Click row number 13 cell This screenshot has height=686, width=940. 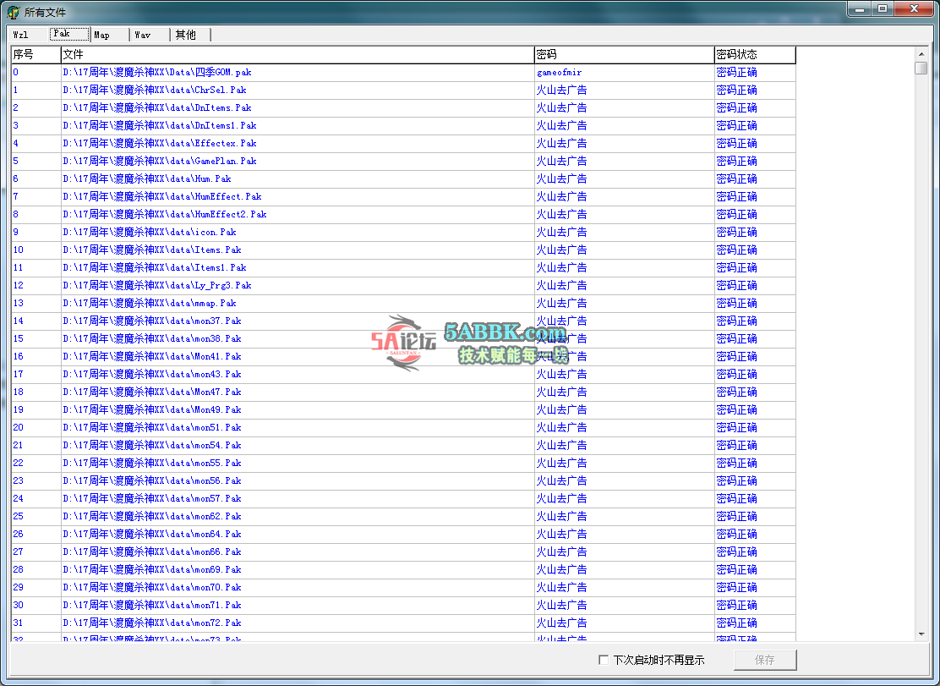tap(36, 304)
